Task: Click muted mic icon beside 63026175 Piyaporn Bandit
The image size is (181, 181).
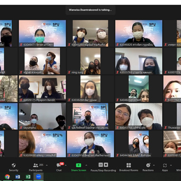Action: click(21, 100)
